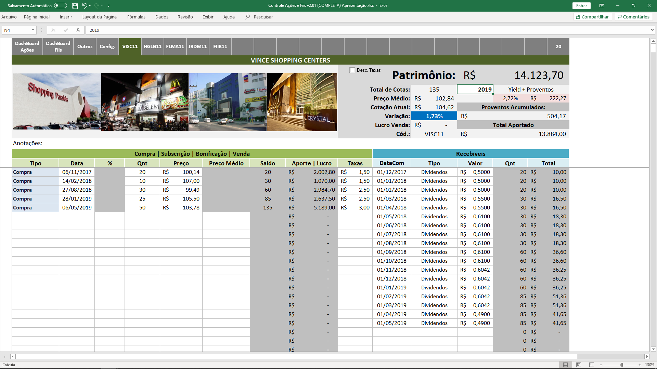Screen dimensions: 657x369
Task: Click the Name Box showing N4
Action: [x=16, y=30]
